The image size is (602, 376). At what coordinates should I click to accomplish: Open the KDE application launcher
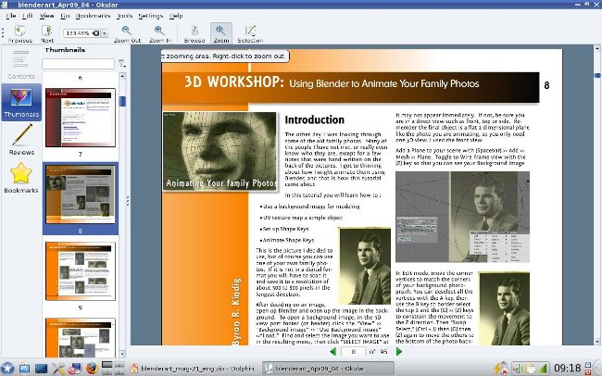click(6, 369)
